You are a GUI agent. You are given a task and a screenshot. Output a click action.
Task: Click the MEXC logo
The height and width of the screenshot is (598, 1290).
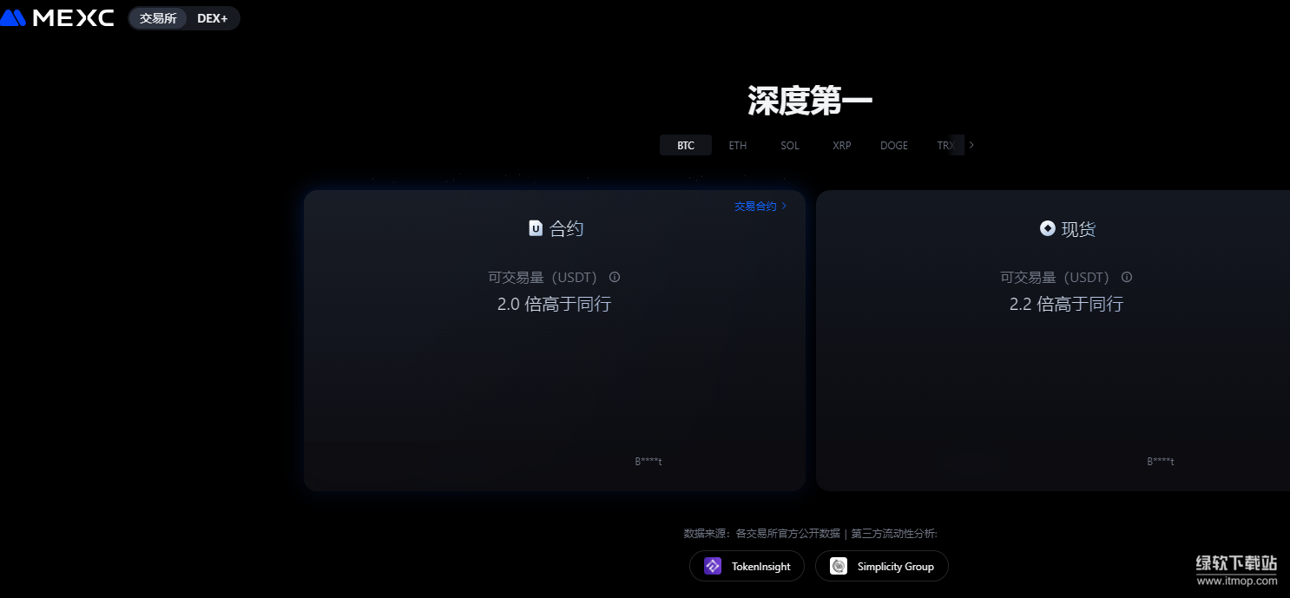point(57,18)
